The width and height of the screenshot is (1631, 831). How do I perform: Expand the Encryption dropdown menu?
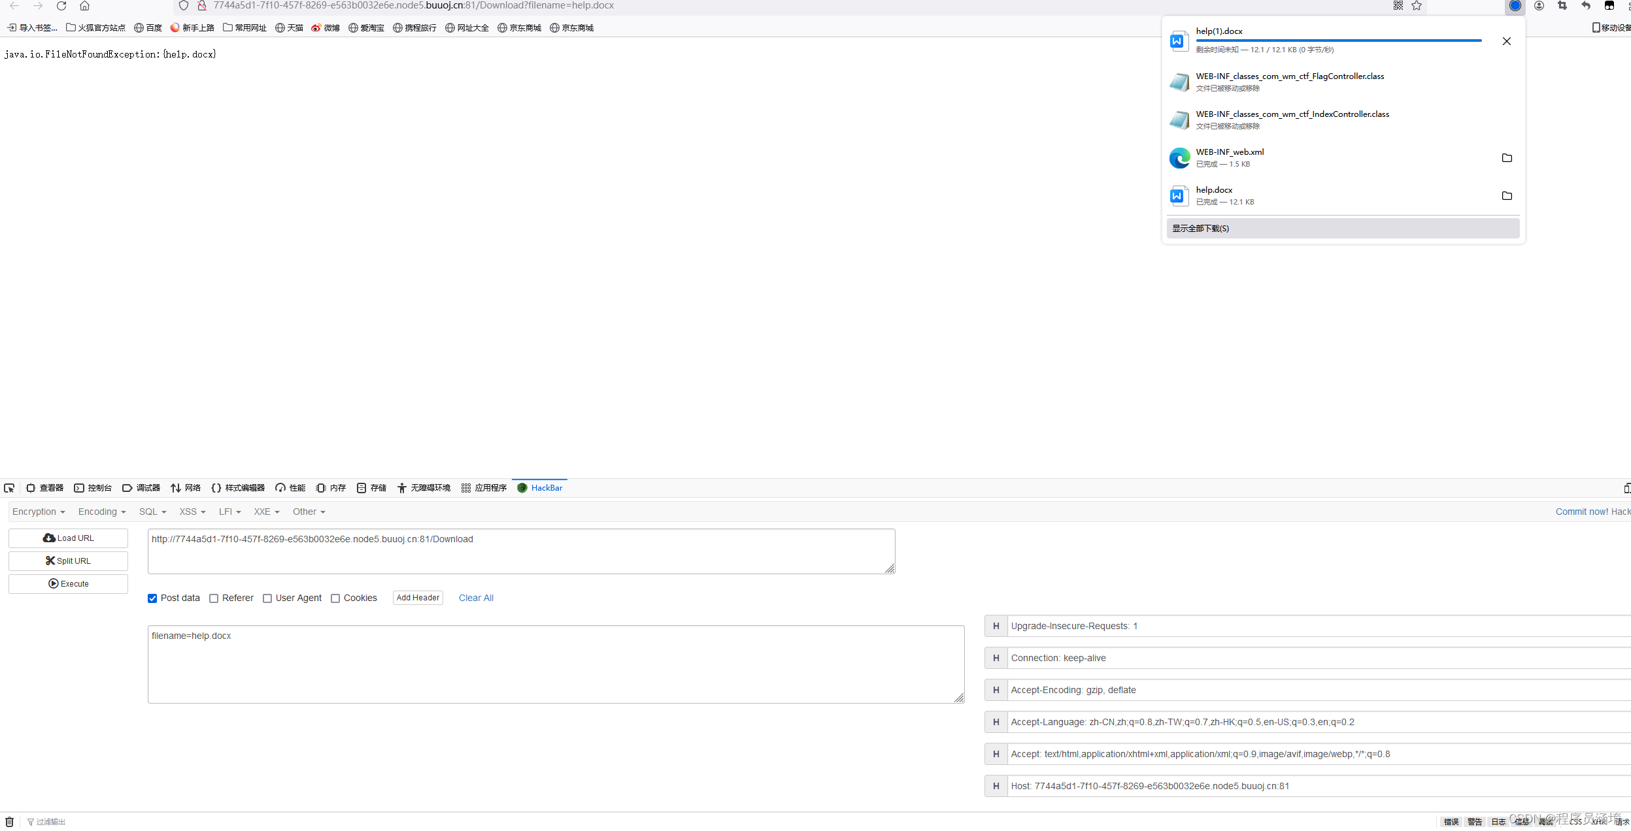point(39,512)
